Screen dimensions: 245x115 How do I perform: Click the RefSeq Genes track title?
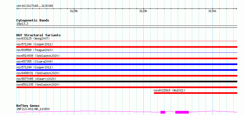pyautogui.click(x=28, y=106)
